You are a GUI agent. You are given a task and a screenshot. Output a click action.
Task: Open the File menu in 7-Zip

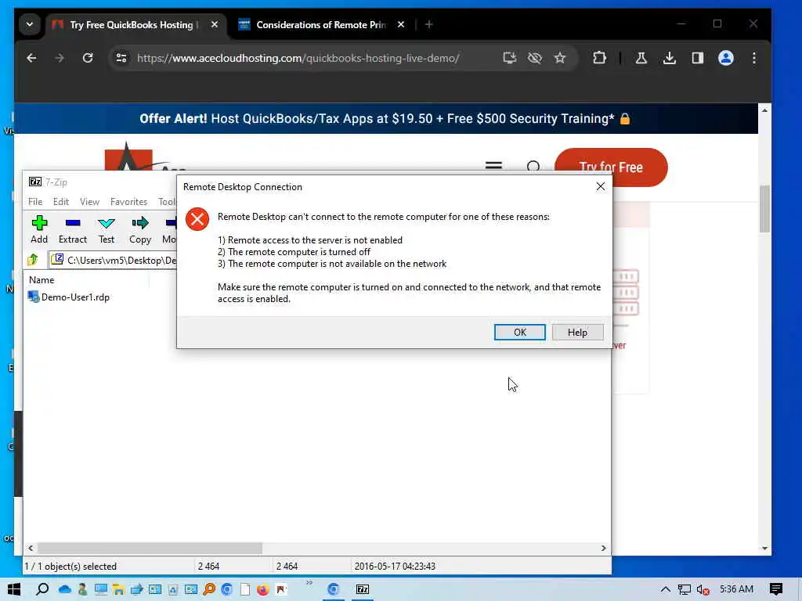(x=35, y=202)
